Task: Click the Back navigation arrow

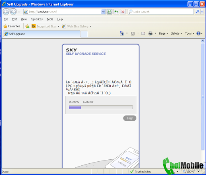Action: [6, 12]
